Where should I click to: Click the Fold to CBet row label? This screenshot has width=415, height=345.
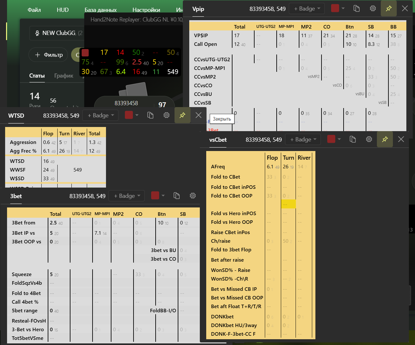[225, 177]
